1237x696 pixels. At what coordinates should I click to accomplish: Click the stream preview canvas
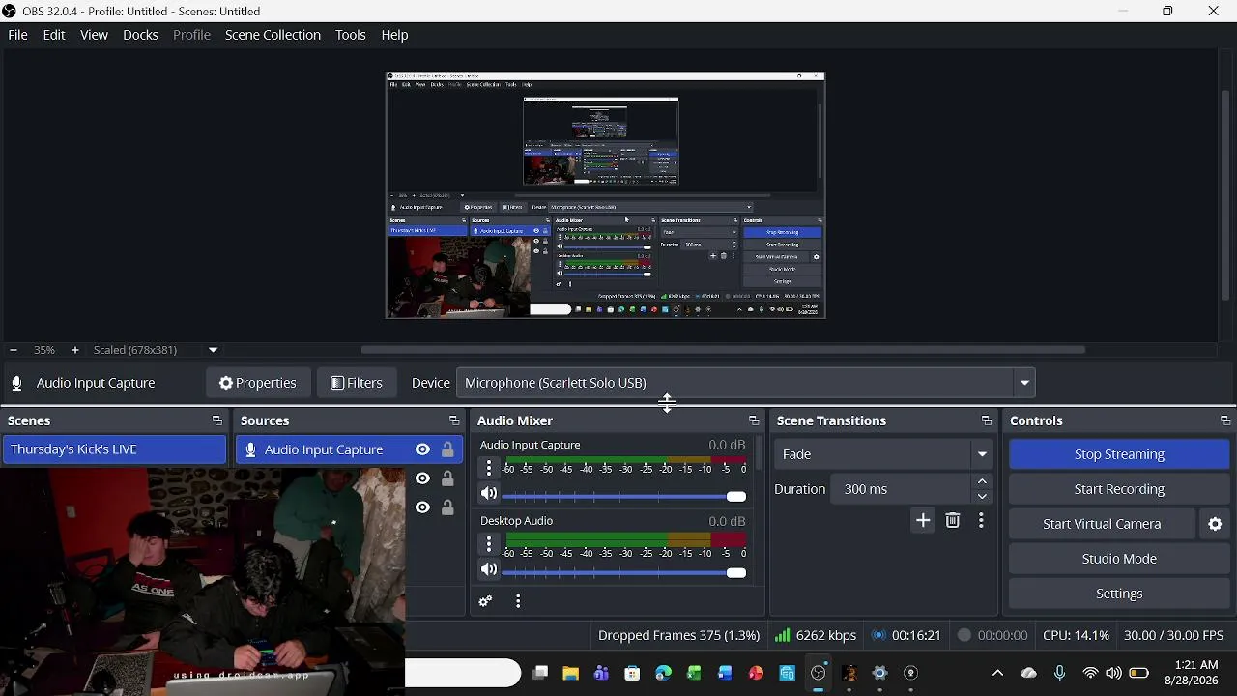pos(606,195)
